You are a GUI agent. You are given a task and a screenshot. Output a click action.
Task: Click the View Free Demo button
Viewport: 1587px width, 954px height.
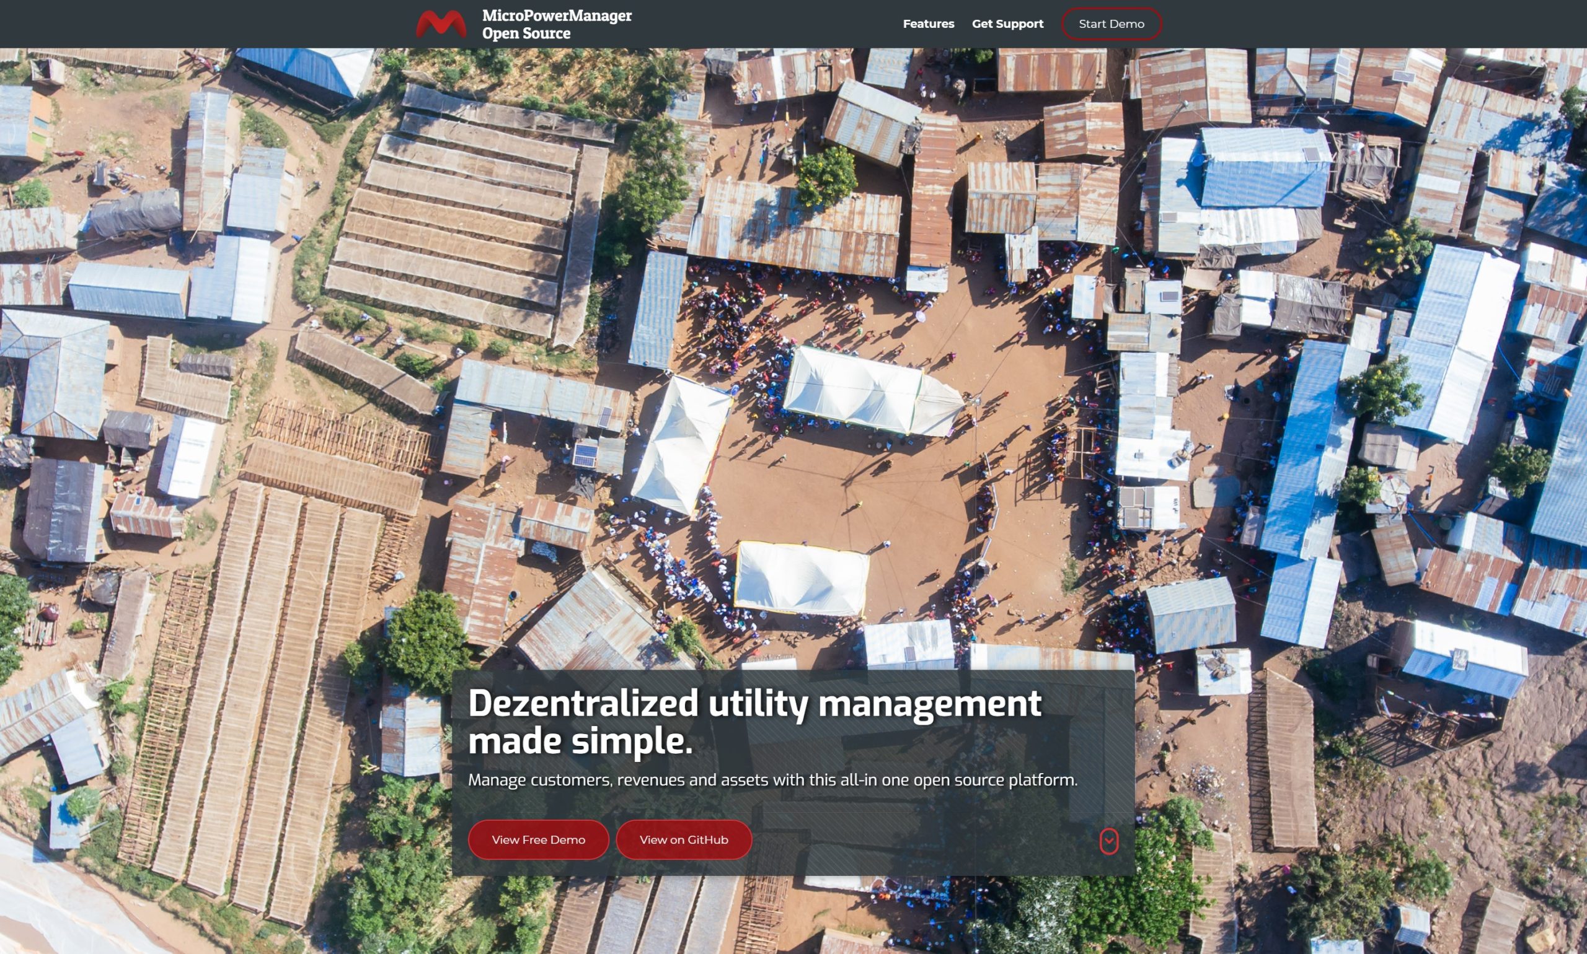point(538,839)
